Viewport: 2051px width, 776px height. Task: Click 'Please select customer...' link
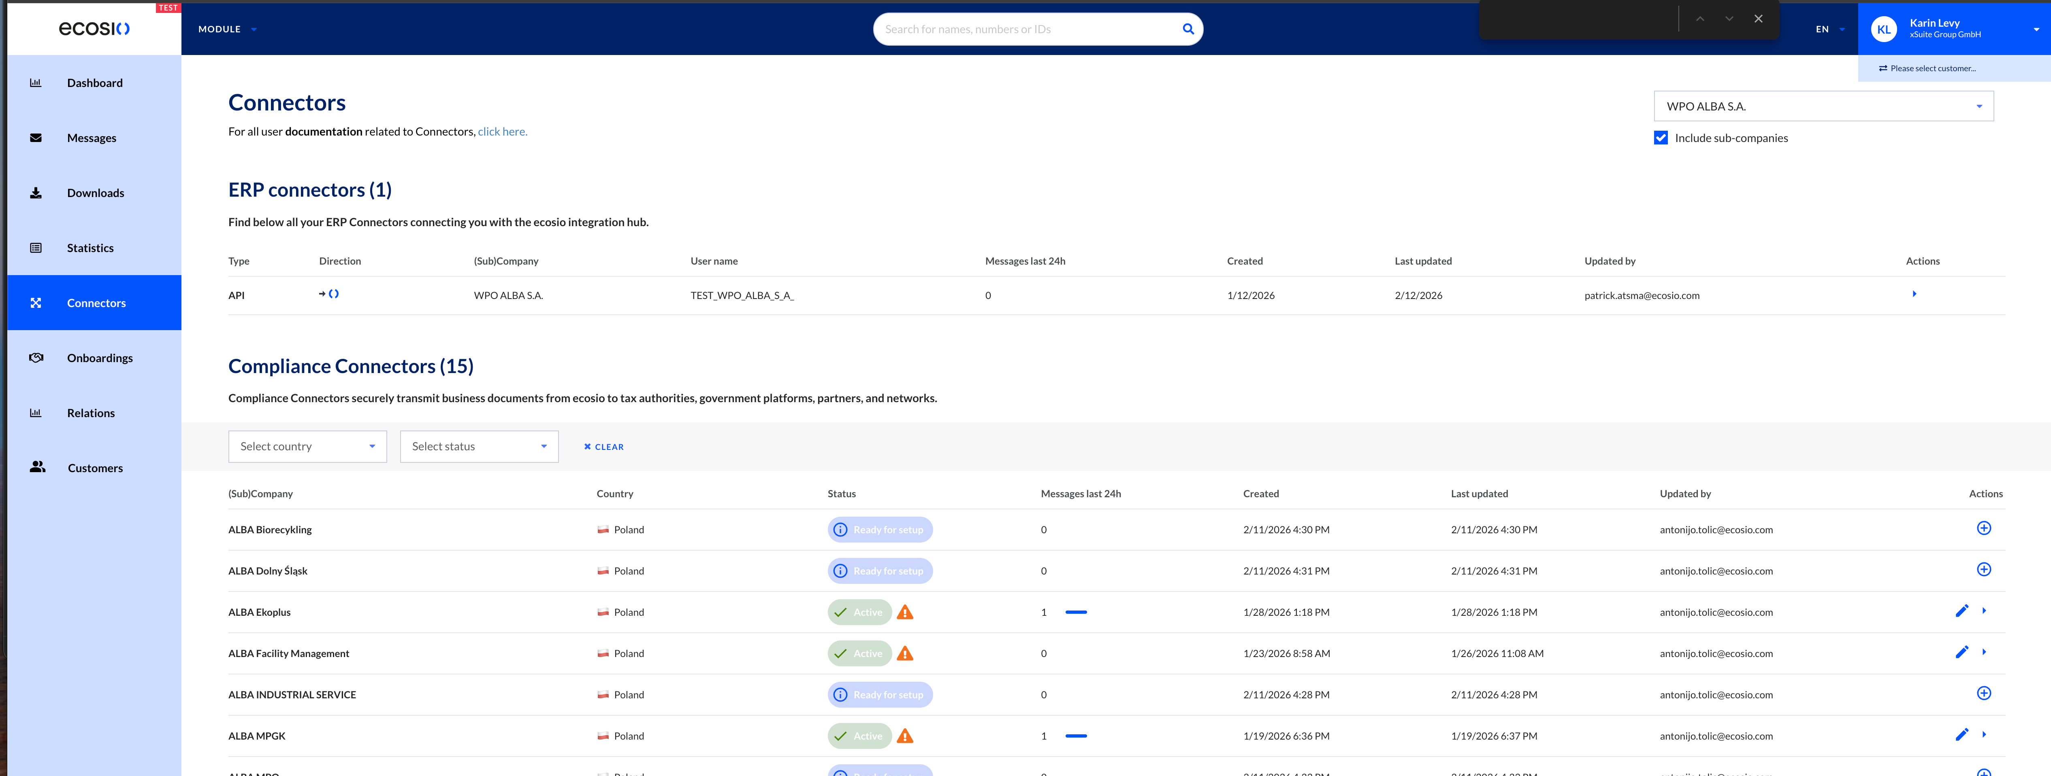point(1927,68)
